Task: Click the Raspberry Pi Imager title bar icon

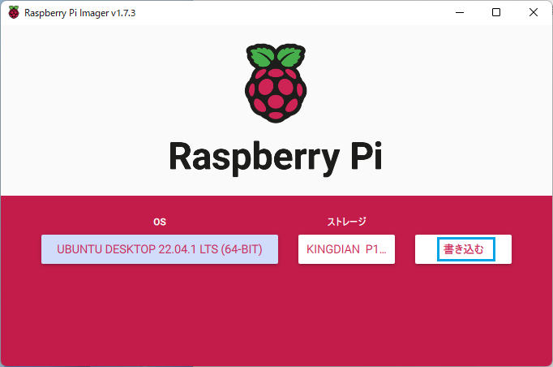Action: click(14, 12)
